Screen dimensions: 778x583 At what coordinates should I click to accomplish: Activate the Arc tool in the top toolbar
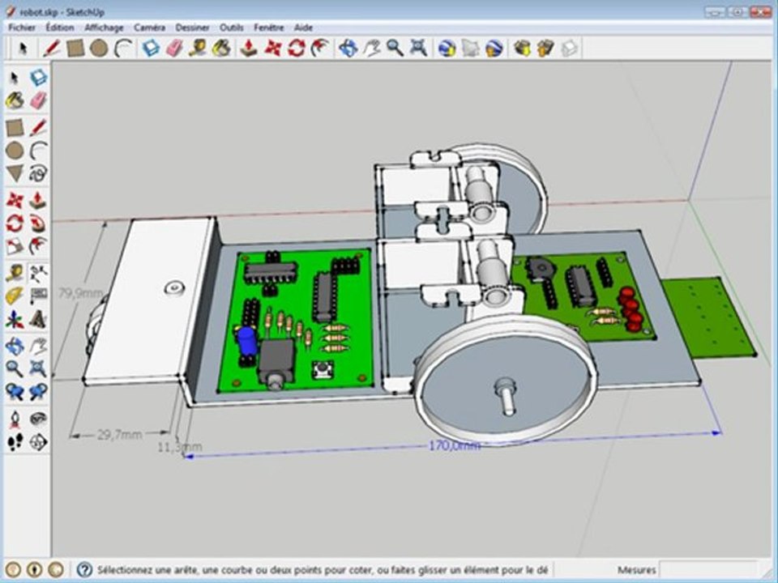point(123,49)
